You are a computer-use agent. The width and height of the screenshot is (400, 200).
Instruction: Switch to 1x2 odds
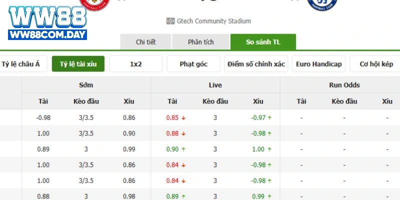pos(135,64)
